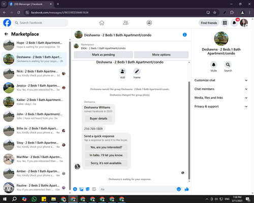Click the Search Facebook field
This screenshot has height=203, width=254.
(x=41, y=23)
